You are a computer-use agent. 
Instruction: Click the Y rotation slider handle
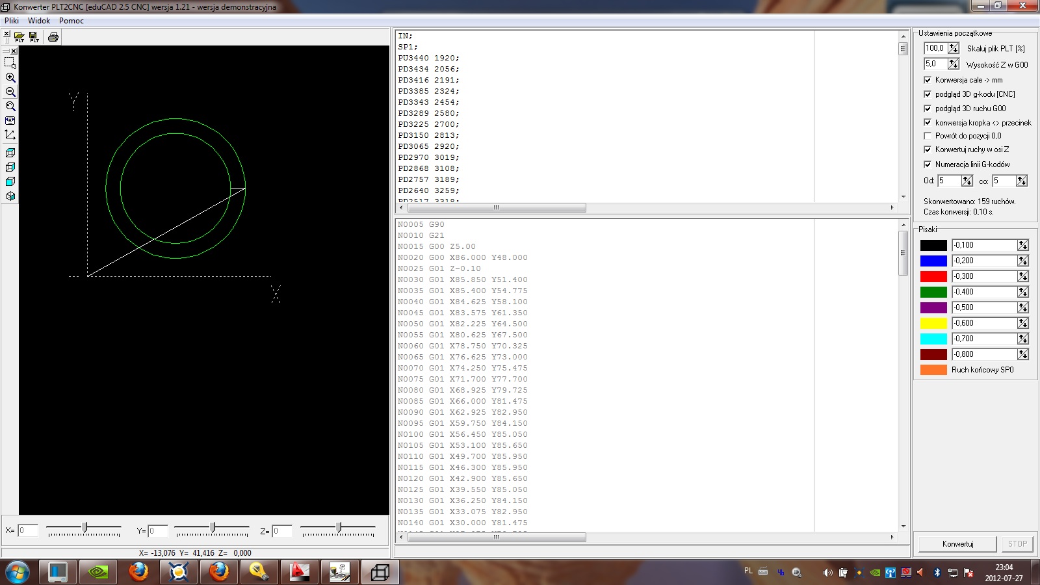click(213, 526)
